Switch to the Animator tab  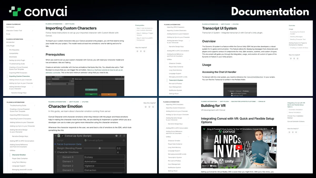pos(58,77)
